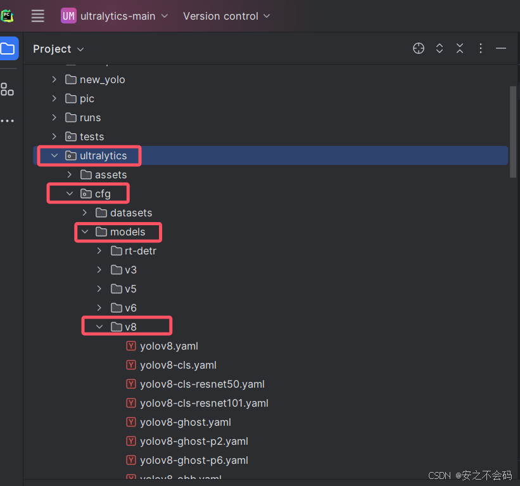Select the datasets folder icon
This screenshot has width=520, height=486.
pyautogui.click(x=101, y=213)
